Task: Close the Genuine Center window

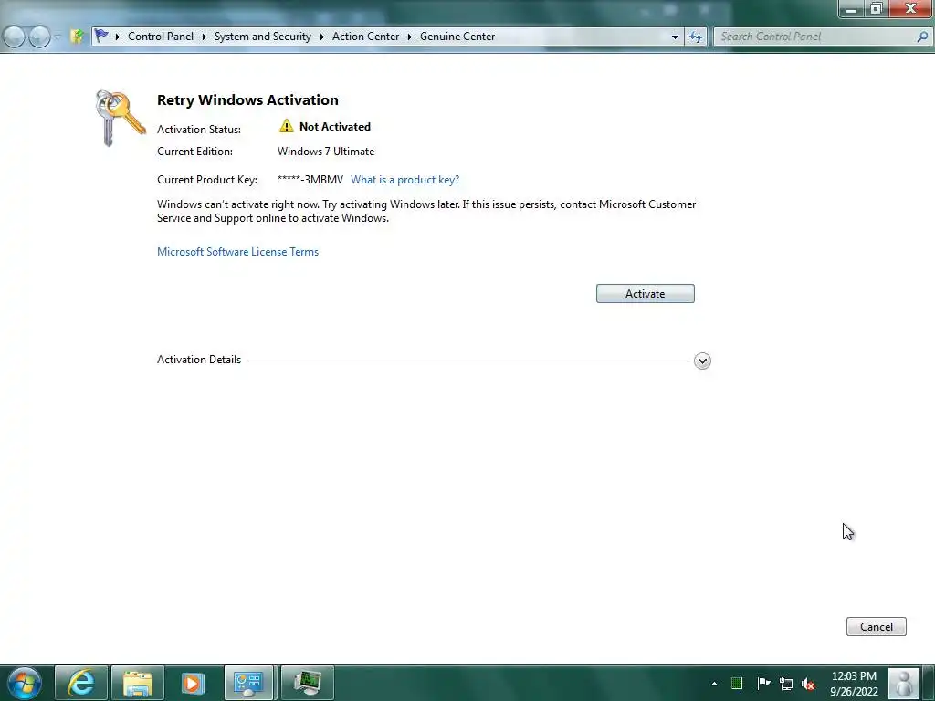Action: (x=910, y=9)
